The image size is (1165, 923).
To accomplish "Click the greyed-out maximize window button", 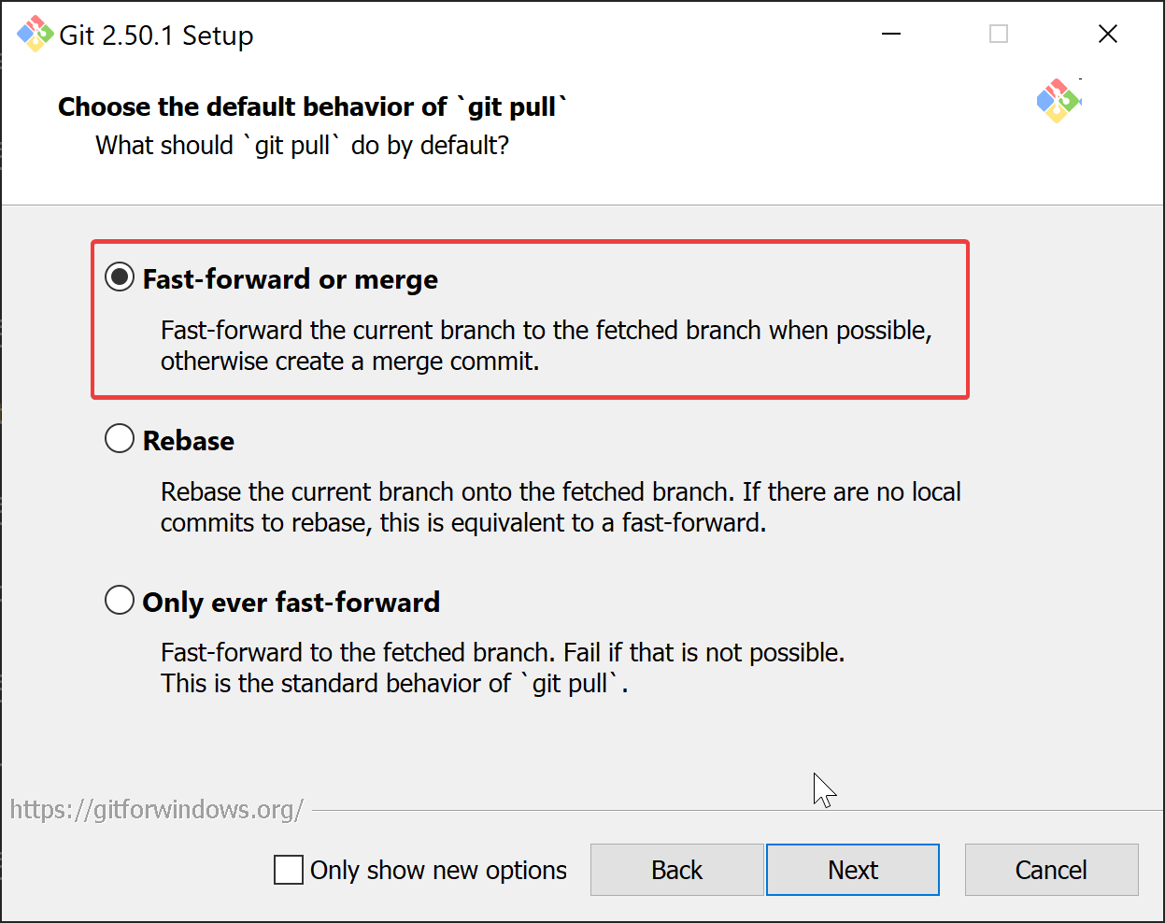I will pyautogui.click(x=999, y=35).
